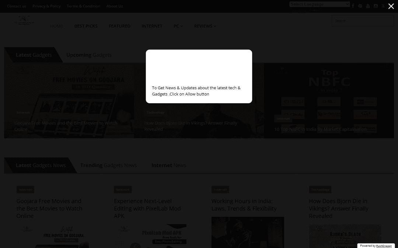
Task: Open 'How Does Bjorn Die' article in news list
Action: point(338,208)
